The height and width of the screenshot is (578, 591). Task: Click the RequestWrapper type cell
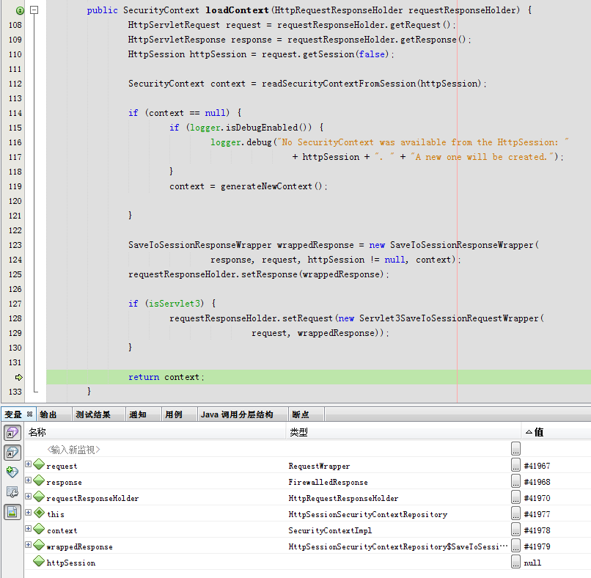319,467
